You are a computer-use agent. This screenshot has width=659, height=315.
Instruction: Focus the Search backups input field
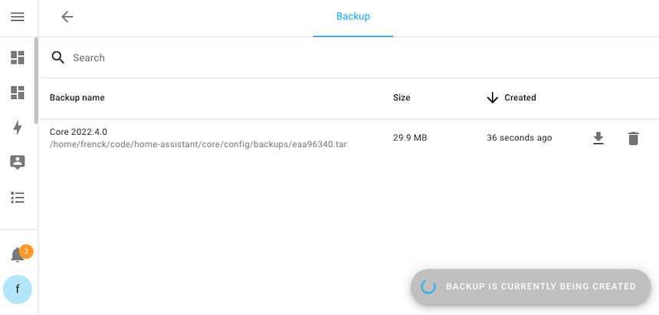[x=230, y=57]
